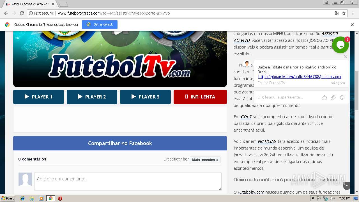Image resolution: width=359 pixels, height=202 pixels.
Task: Select Chrome in the taskbar
Action: tap(50, 198)
